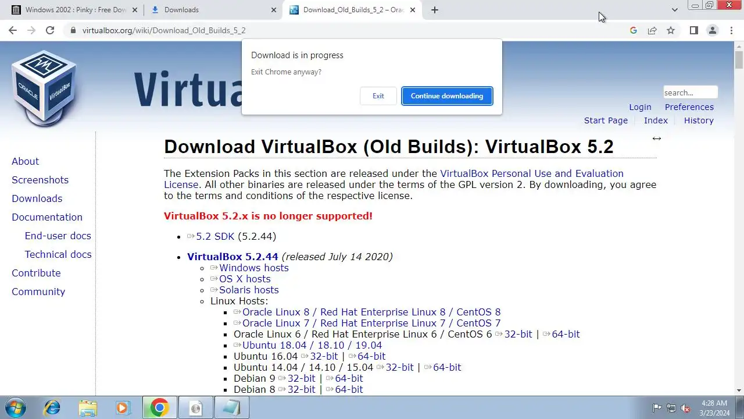This screenshot has height=419, width=744.
Task: Click the VirtualBox cube logo
Action: (x=44, y=87)
